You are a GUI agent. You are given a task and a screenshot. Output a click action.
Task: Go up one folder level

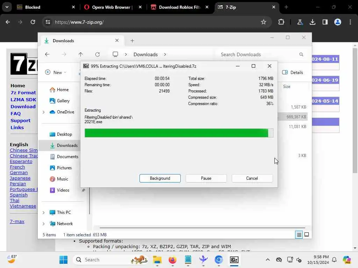(x=81, y=54)
